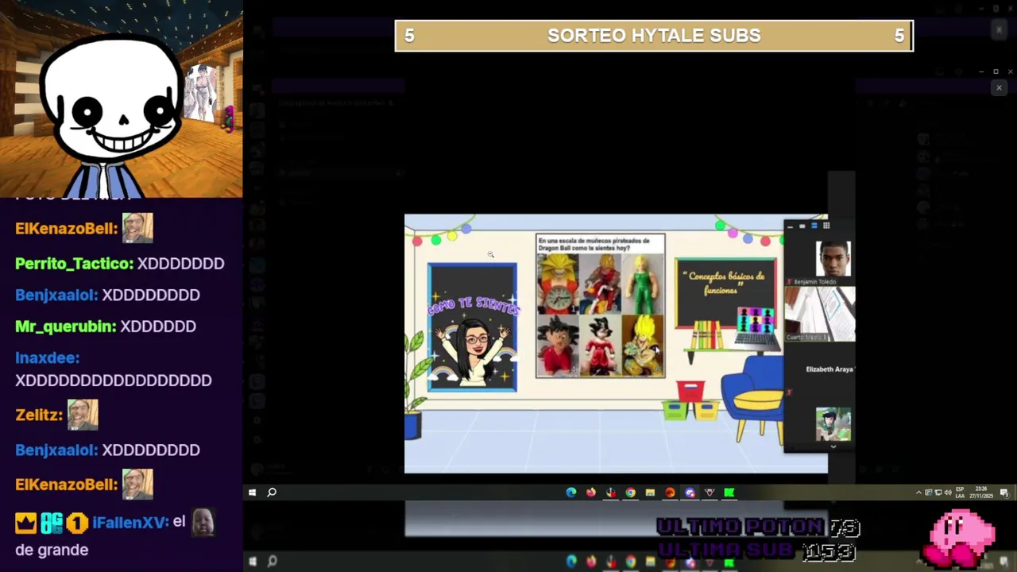Show more participants with the down chevron
The width and height of the screenshot is (1017, 572).
pos(833,446)
